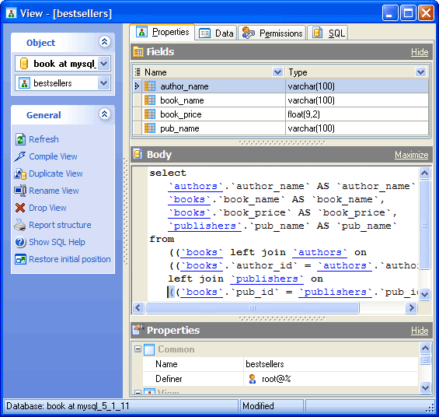Open the Name column filter dropdown

pyautogui.click(x=277, y=72)
